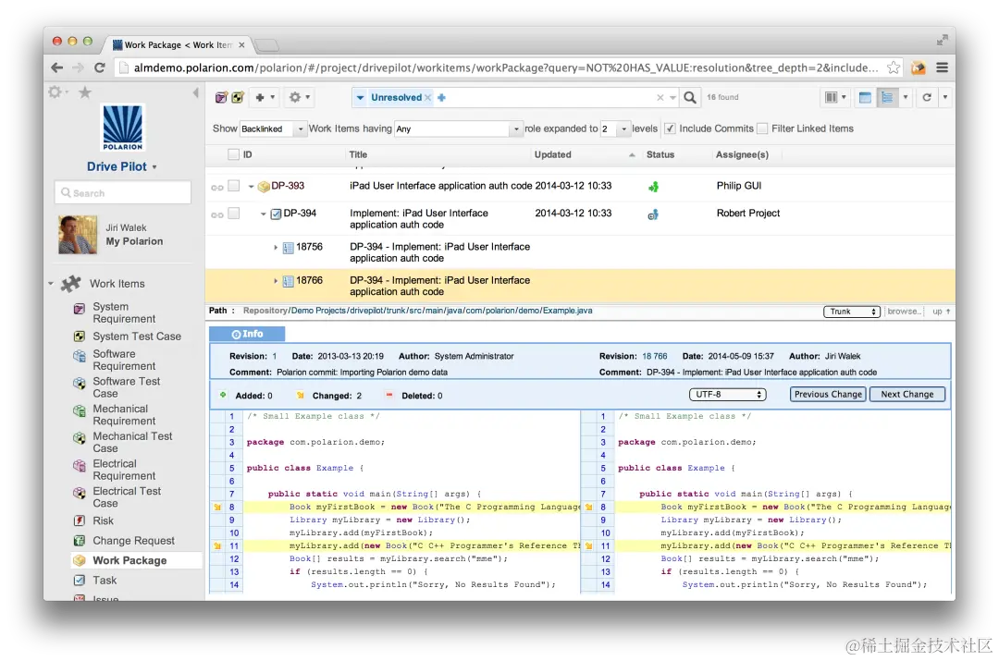Open the My Polarion link
The width and height of the screenshot is (999, 661).
tap(134, 241)
